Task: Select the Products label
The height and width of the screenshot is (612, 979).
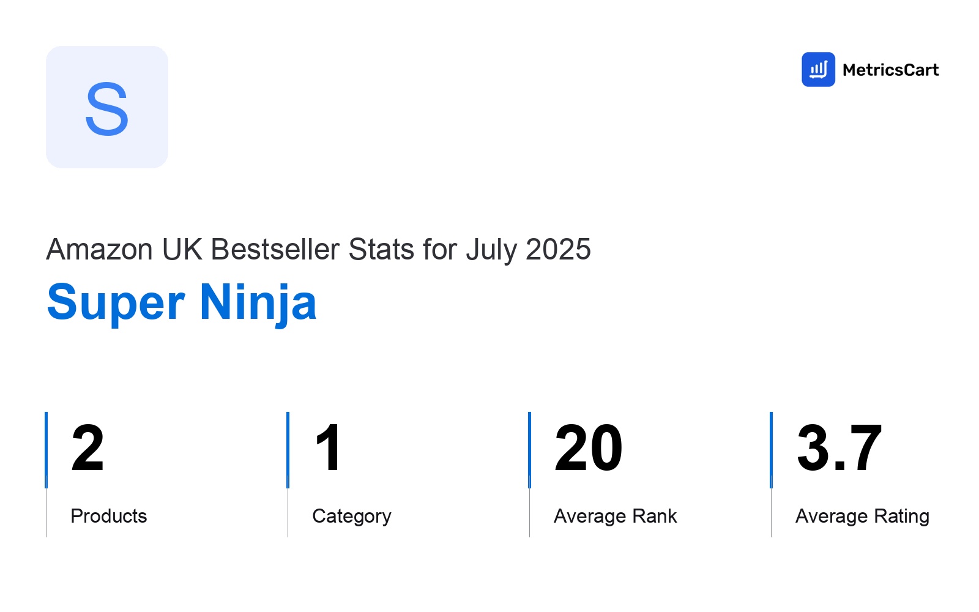Action: (109, 516)
